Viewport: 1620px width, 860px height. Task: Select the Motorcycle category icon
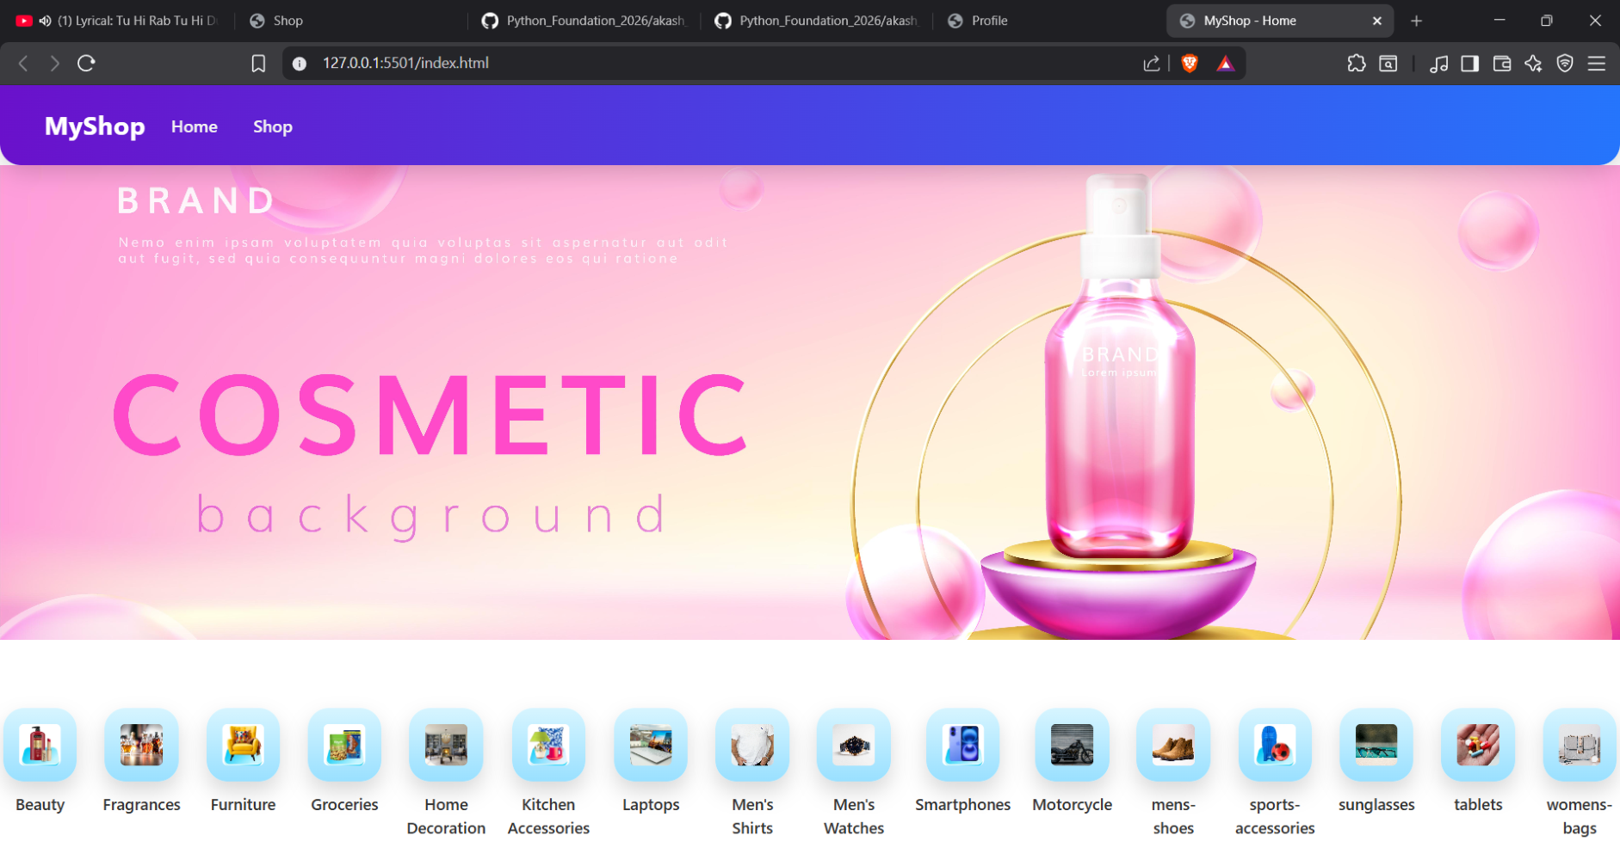1072,745
